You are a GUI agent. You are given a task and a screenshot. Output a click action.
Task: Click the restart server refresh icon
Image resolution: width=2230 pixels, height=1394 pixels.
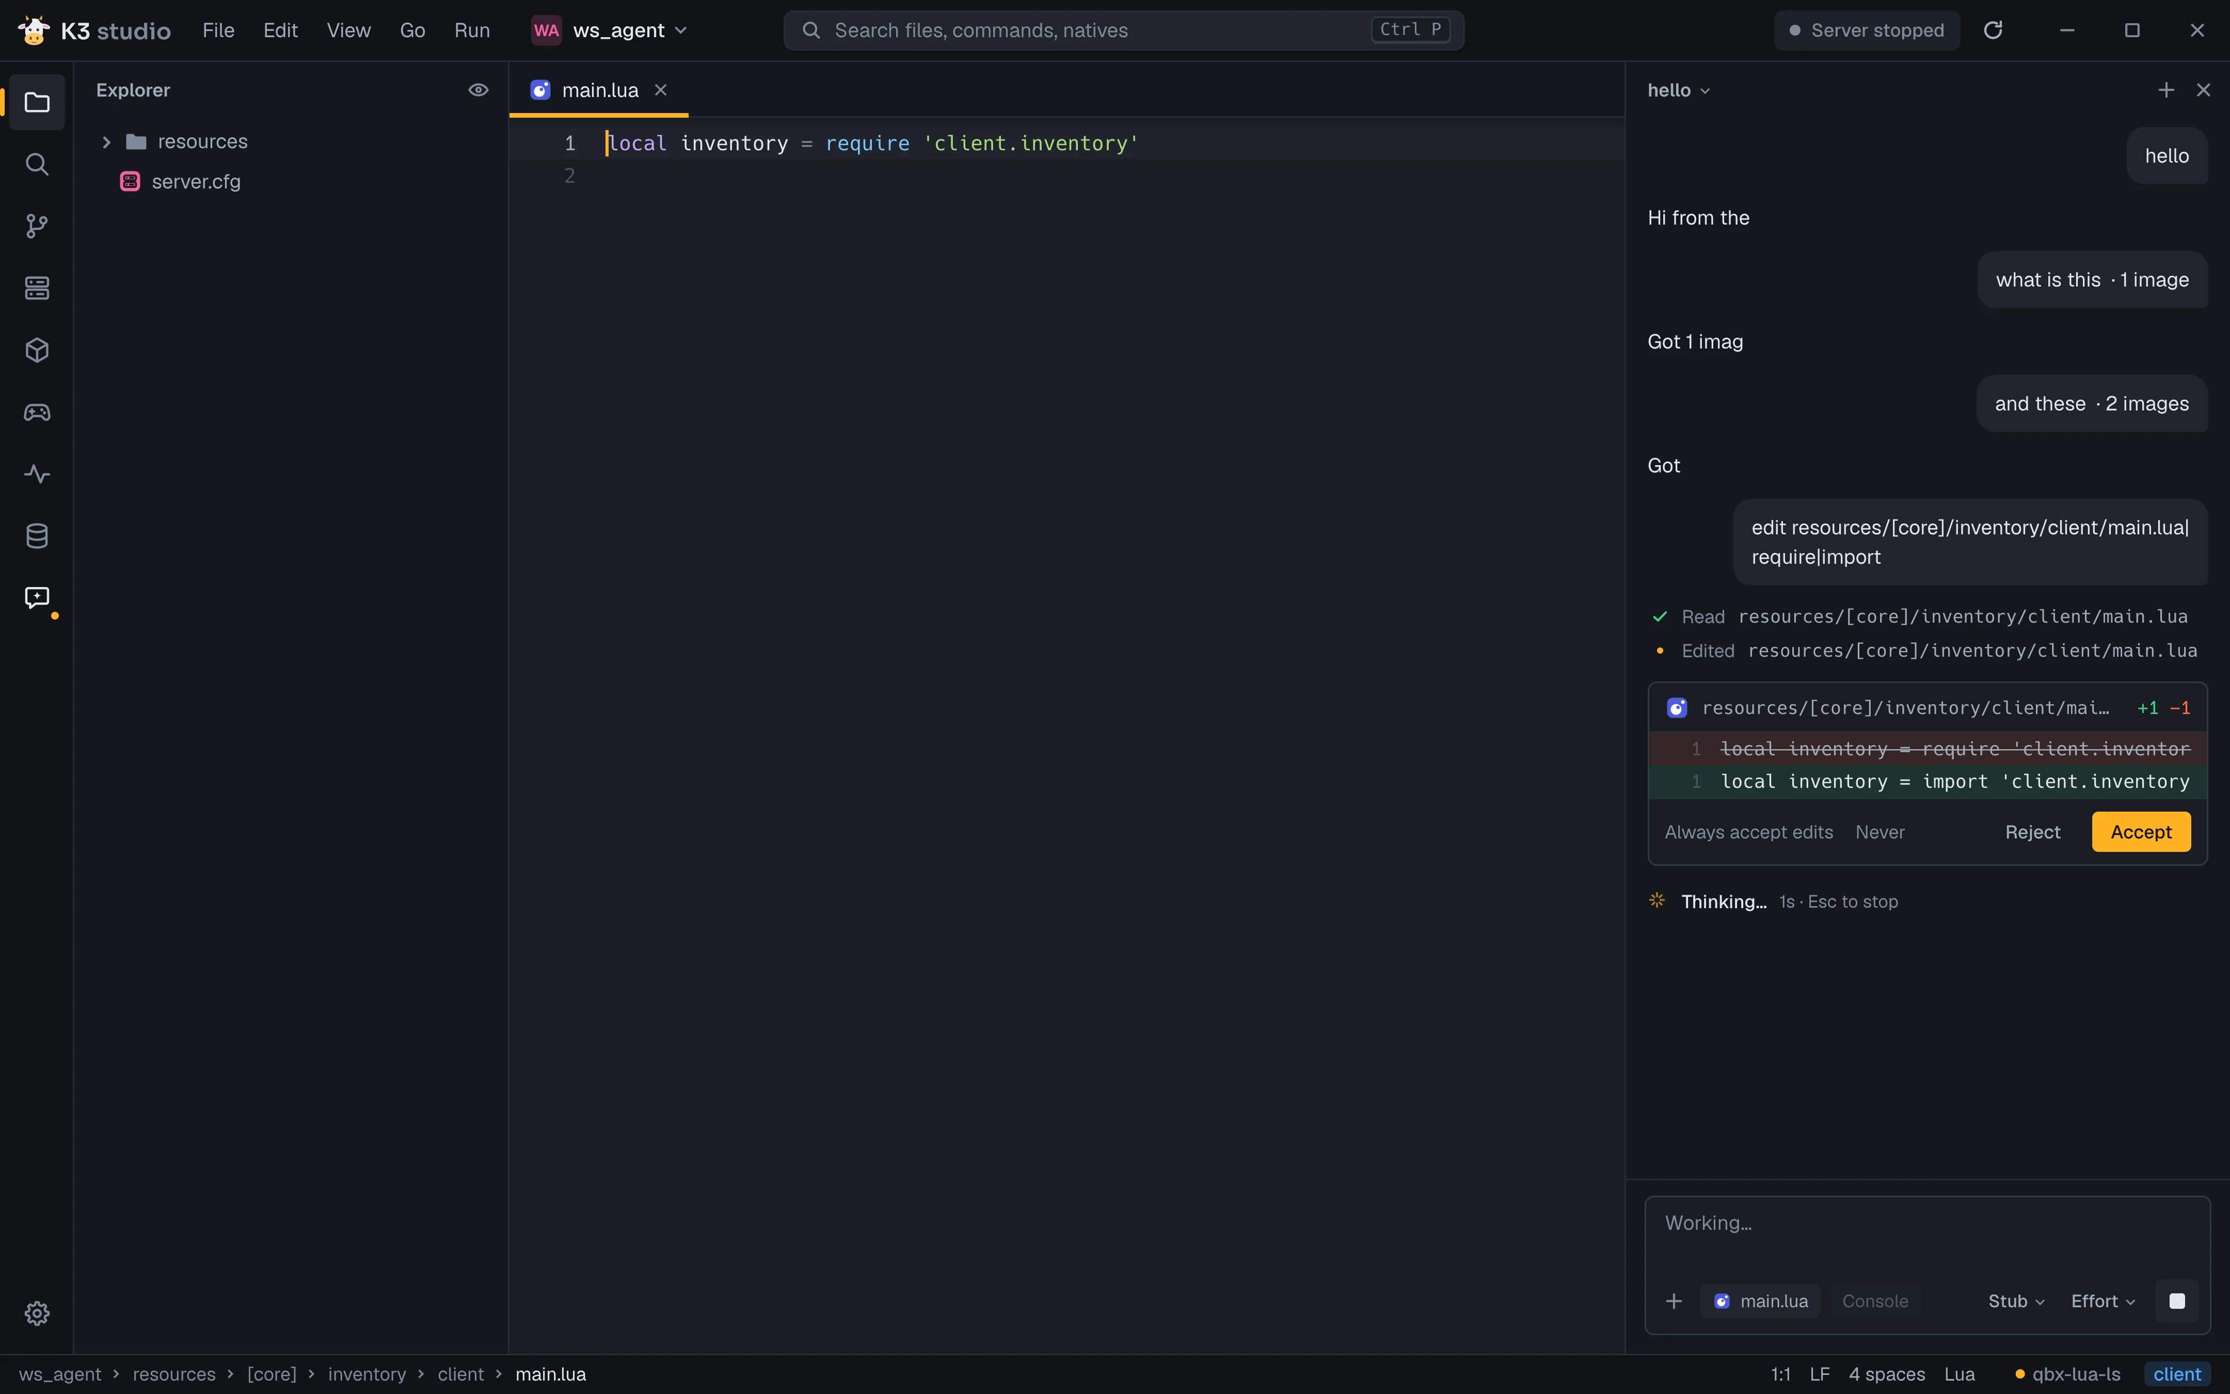click(1992, 30)
